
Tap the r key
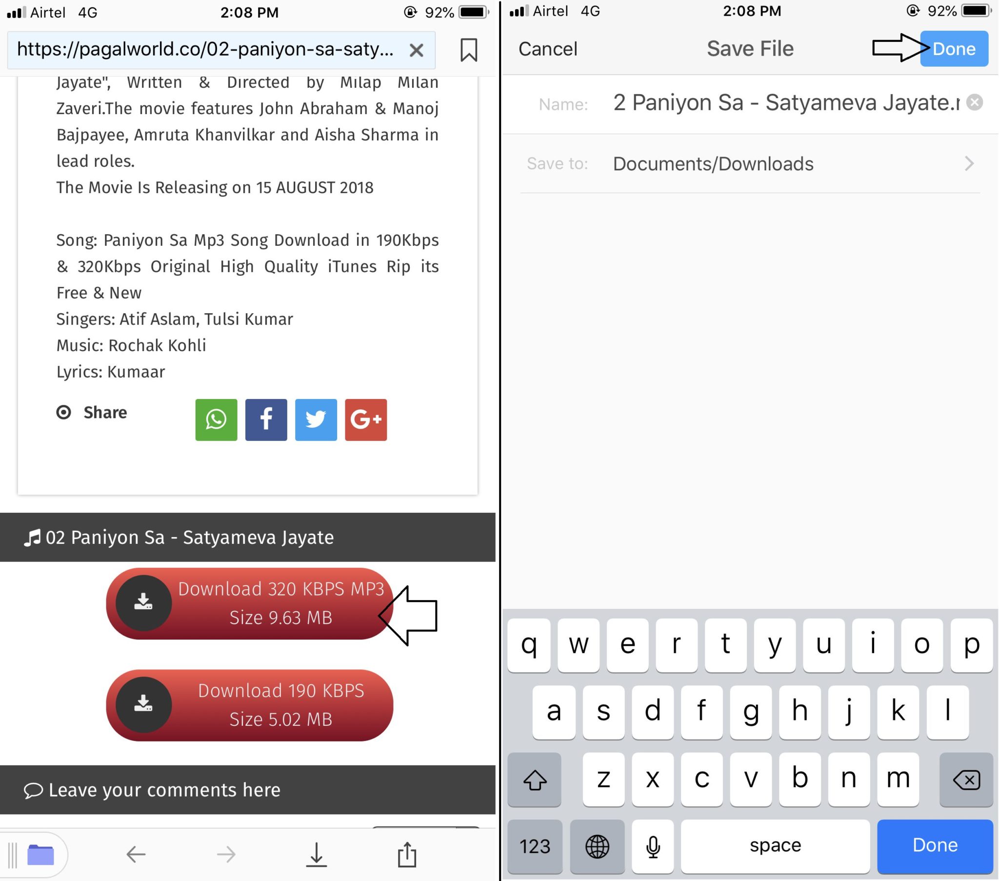click(677, 645)
